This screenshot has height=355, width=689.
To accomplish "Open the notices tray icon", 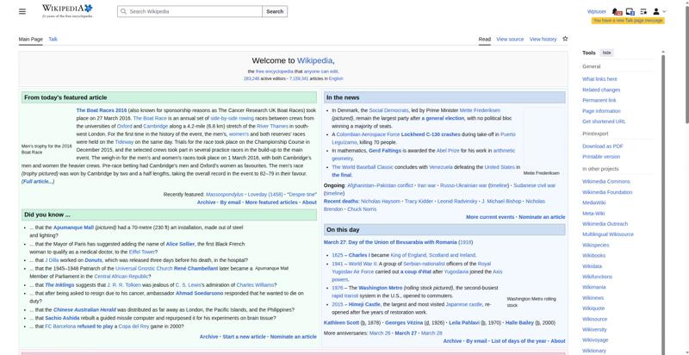I will point(630,11).
